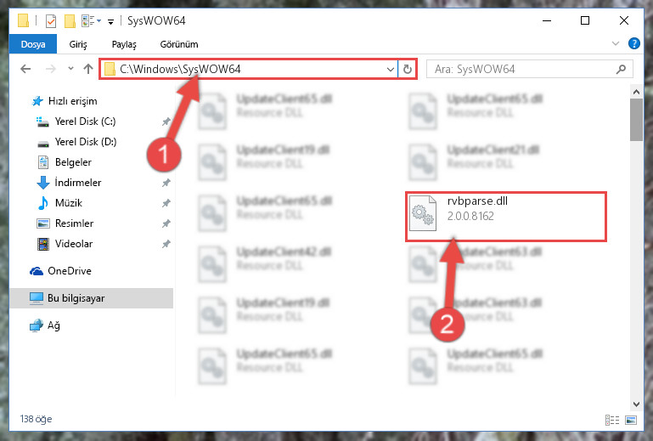Viewport: 653px width, 441px height.
Task: Unpin İndirmeler from quick access
Action: coord(166,183)
